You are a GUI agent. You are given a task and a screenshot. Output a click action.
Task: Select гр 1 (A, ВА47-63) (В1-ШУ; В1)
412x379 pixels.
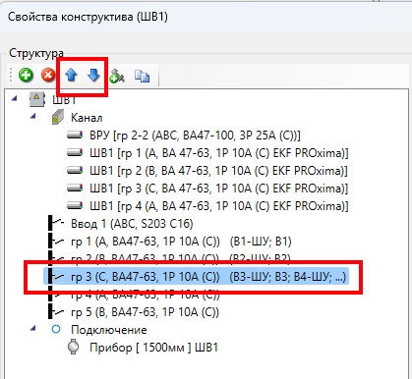pos(181,242)
